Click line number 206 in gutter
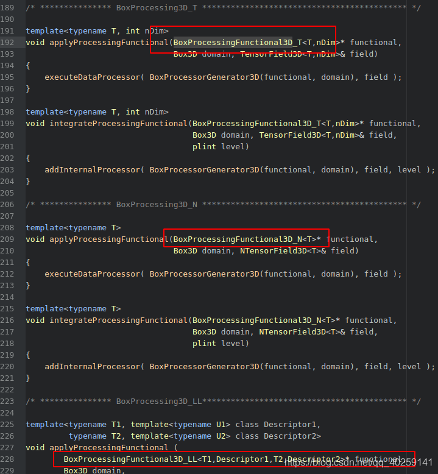The width and height of the screenshot is (438, 474). (7, 205)
